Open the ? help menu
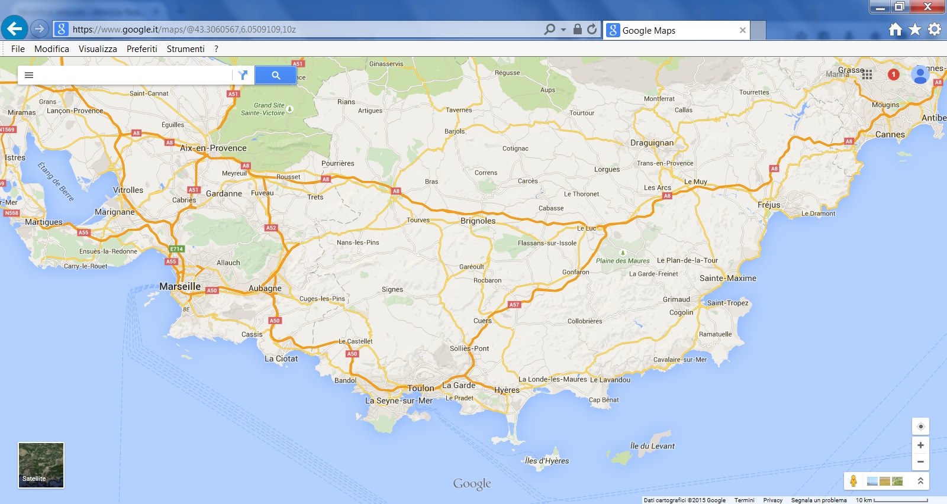This screenshot has width=947, height=504. (216, 49)
